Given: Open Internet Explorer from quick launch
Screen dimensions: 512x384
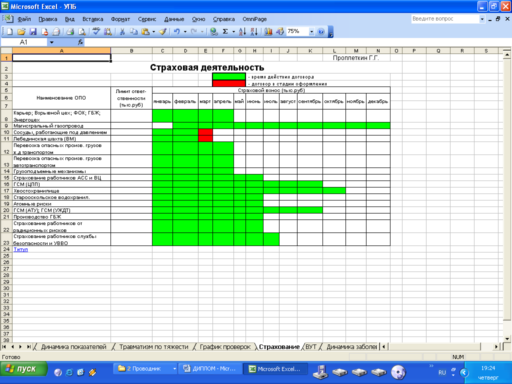Looking at the screenshot, I should coord(69,372).
